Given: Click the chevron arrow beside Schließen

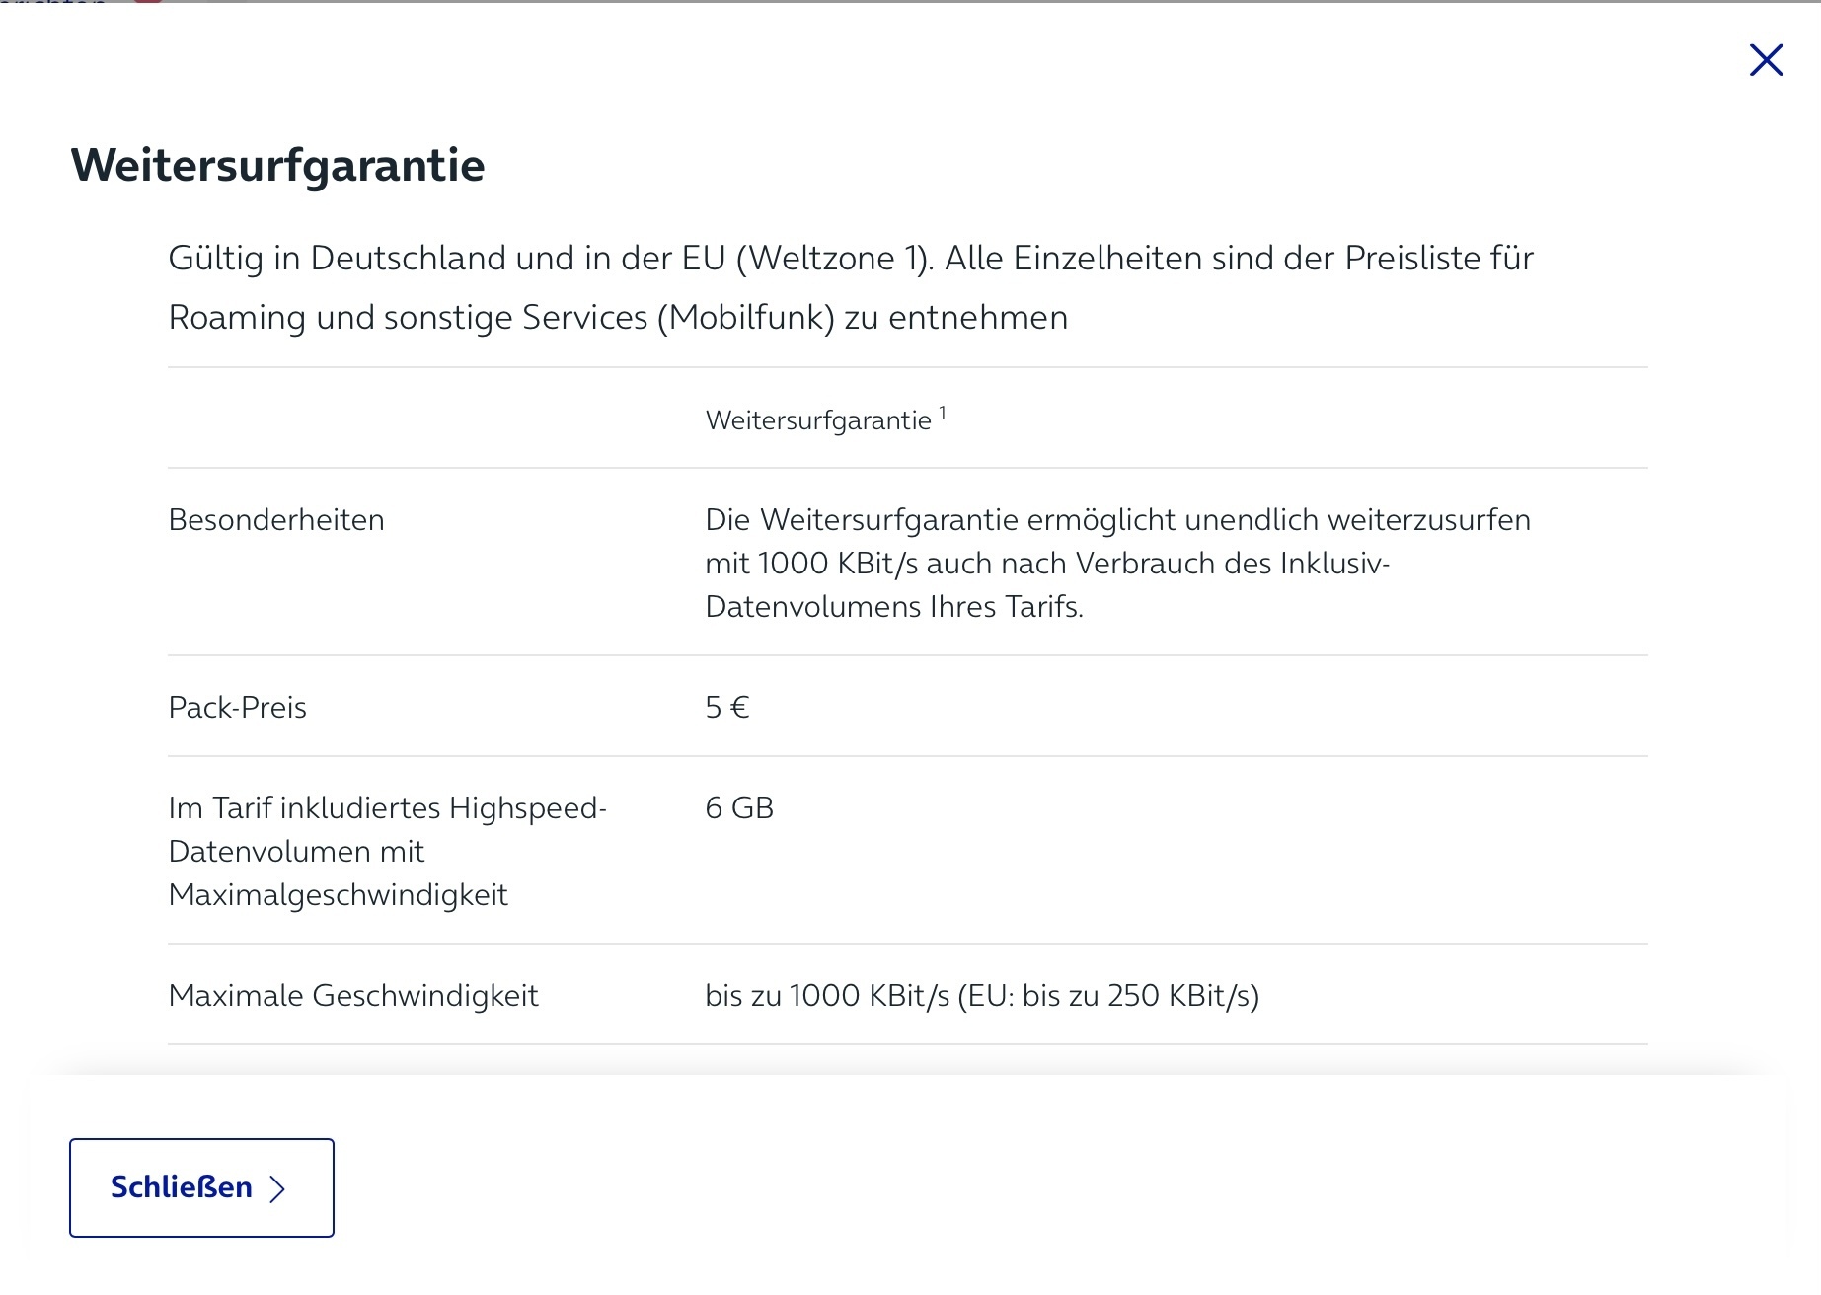Looking at the screenshot, I should coord(277,1188).
